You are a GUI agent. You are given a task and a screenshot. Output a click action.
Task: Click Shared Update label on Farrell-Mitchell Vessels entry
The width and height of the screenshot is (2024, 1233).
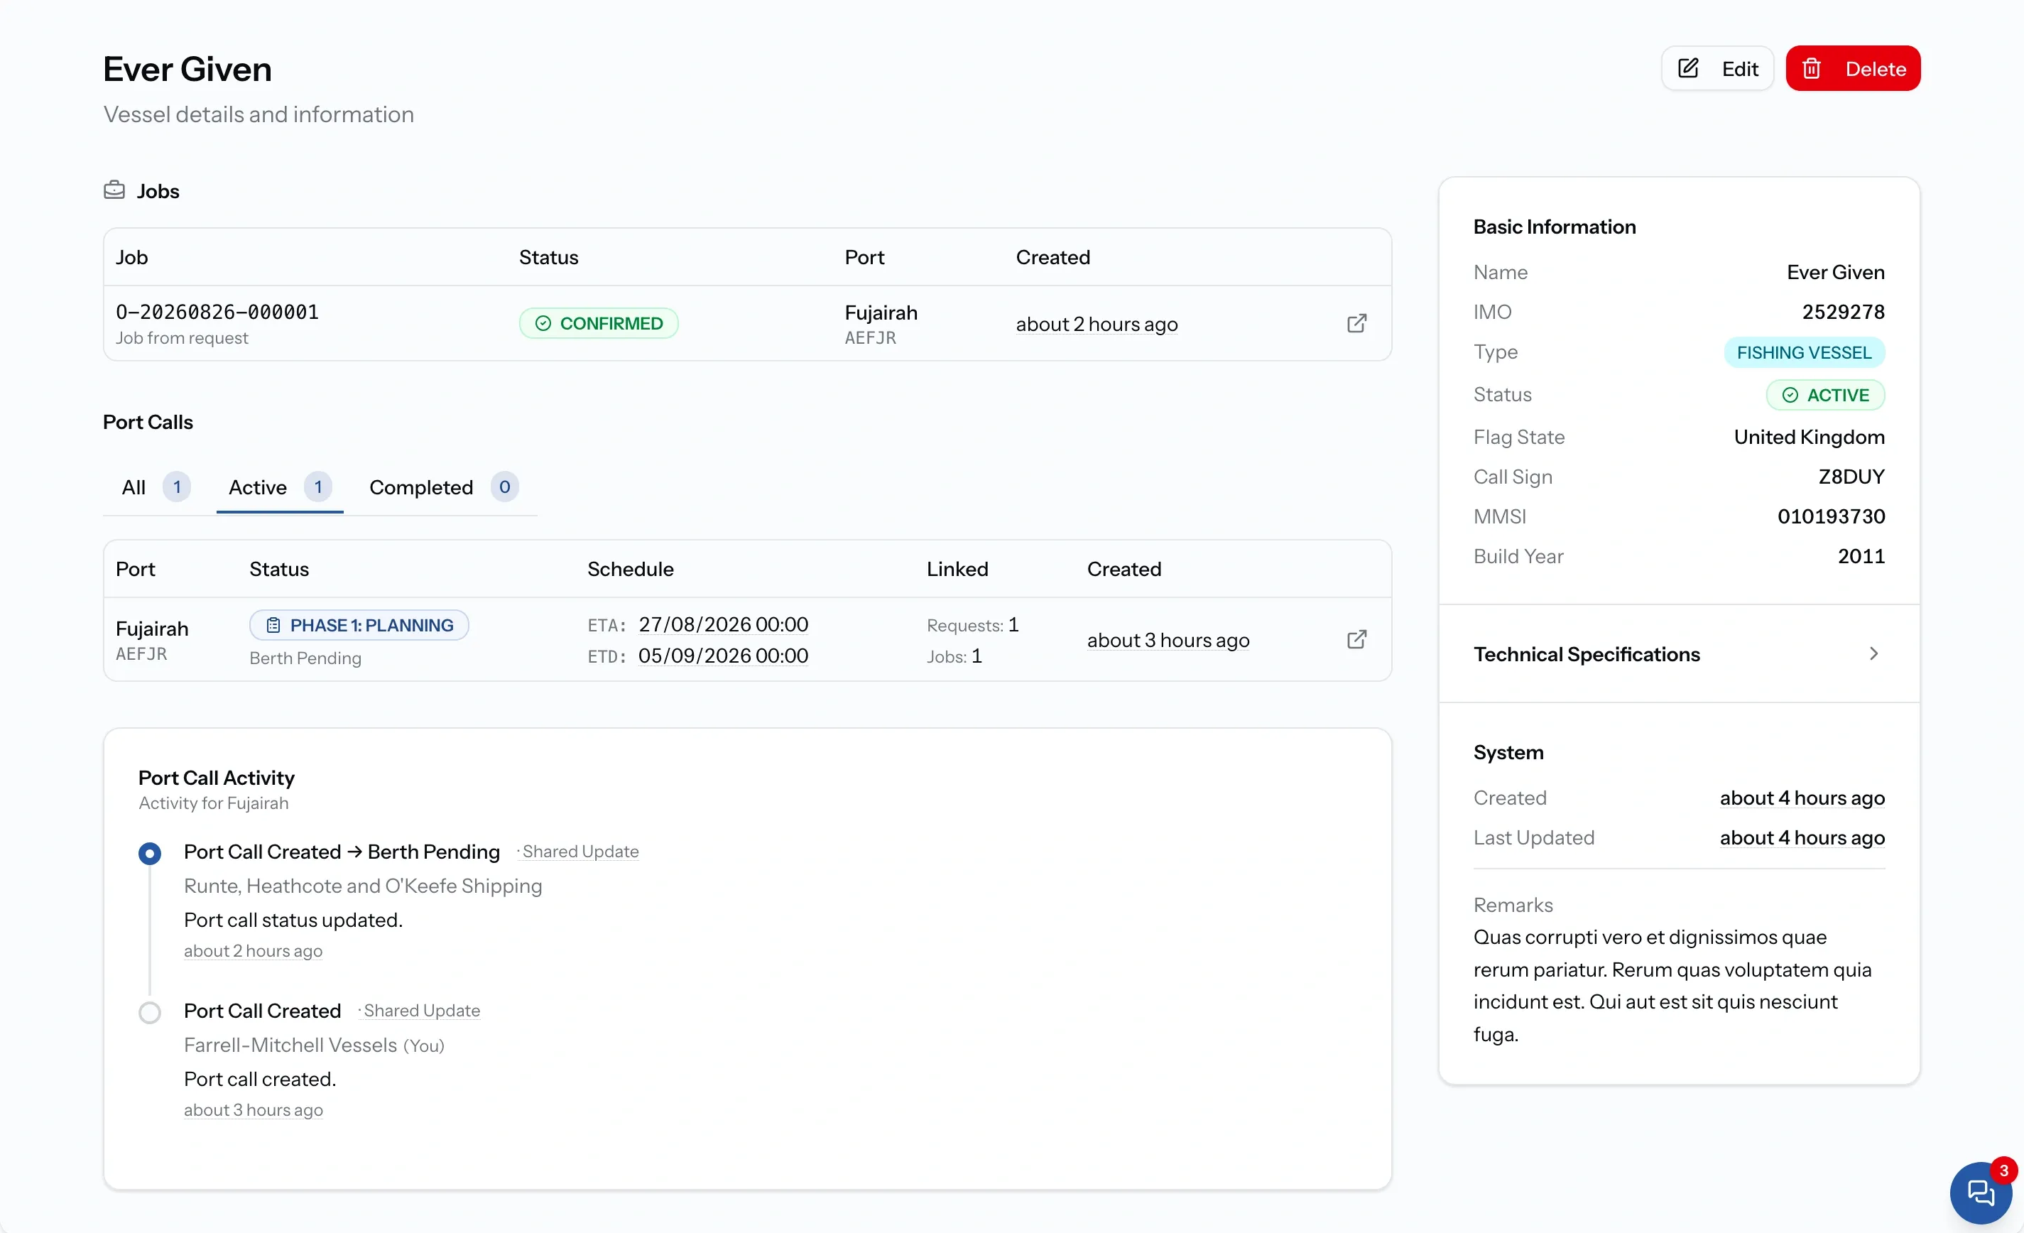point(421,1011)
